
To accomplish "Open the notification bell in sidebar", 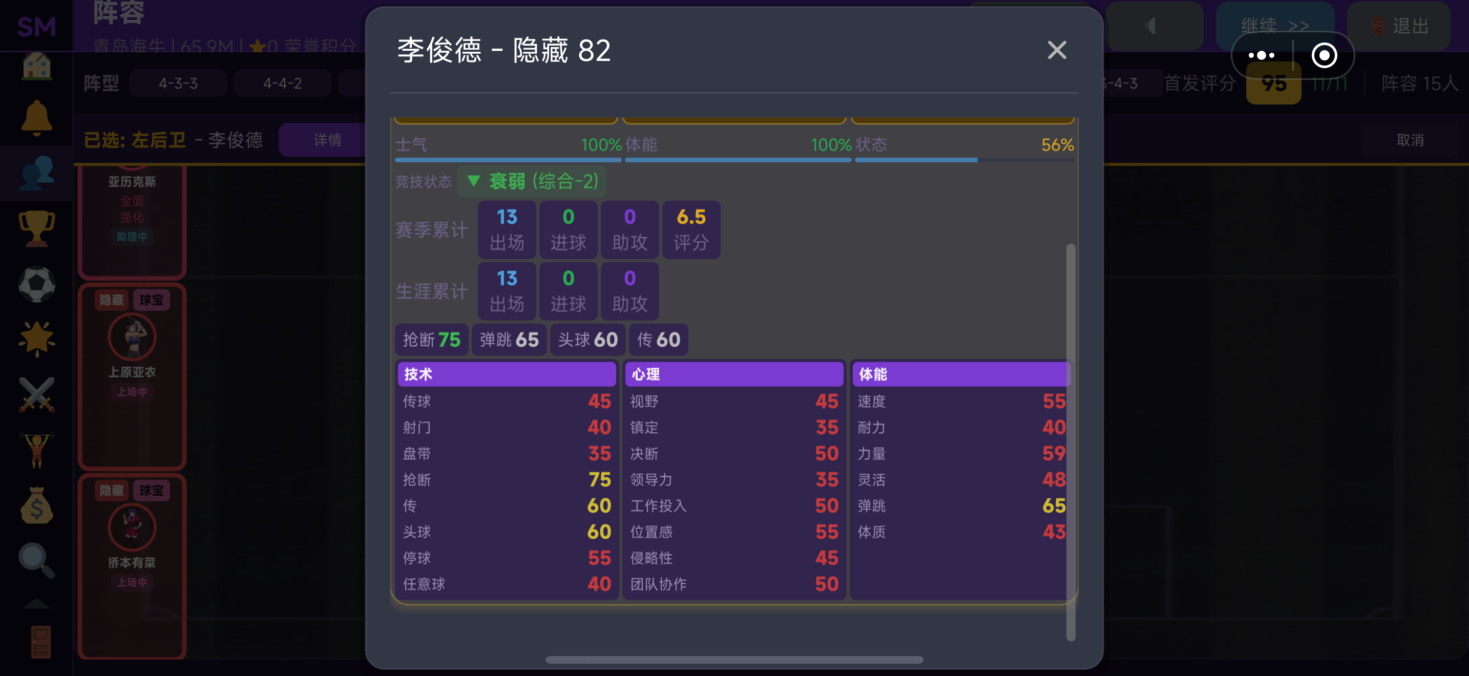I will pos(36,117).
